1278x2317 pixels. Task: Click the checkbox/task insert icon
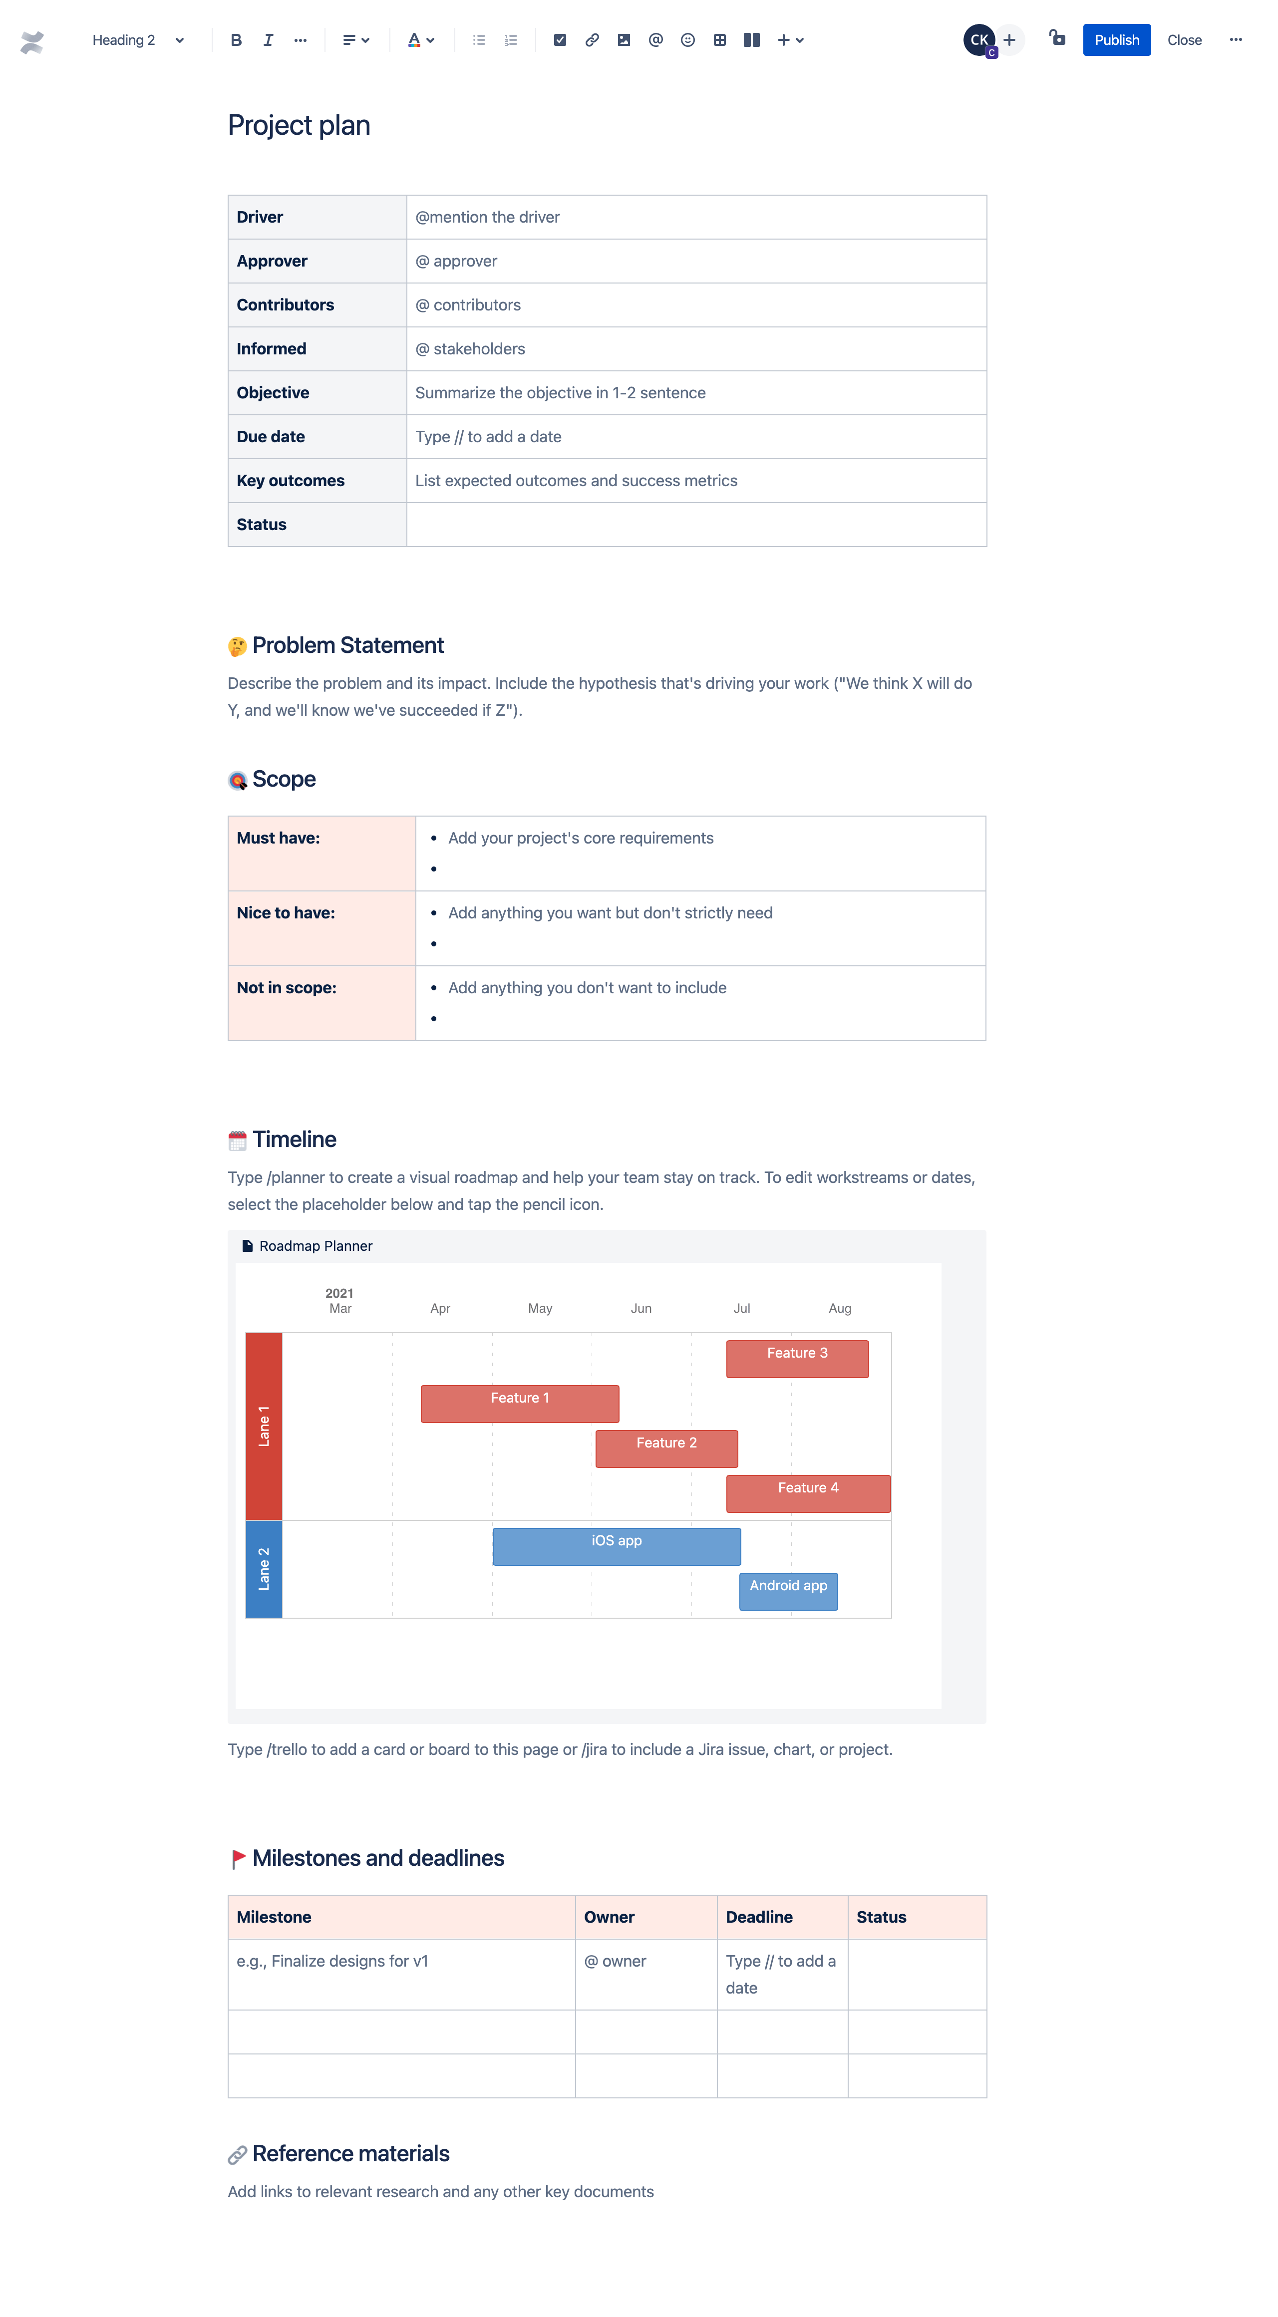click(x=562, y=39)
